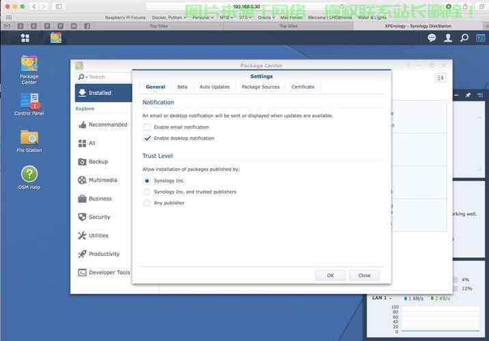Open package list sort options button
The height and width of the screenshot is (341, 489).
tap(441, 78)
